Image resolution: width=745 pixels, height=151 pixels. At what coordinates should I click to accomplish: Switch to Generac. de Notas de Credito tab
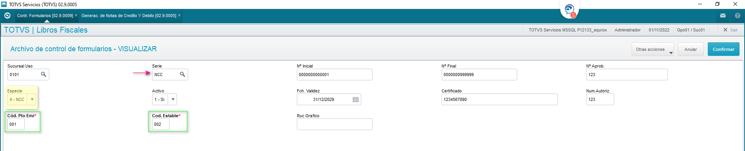(x=129, y=16)
